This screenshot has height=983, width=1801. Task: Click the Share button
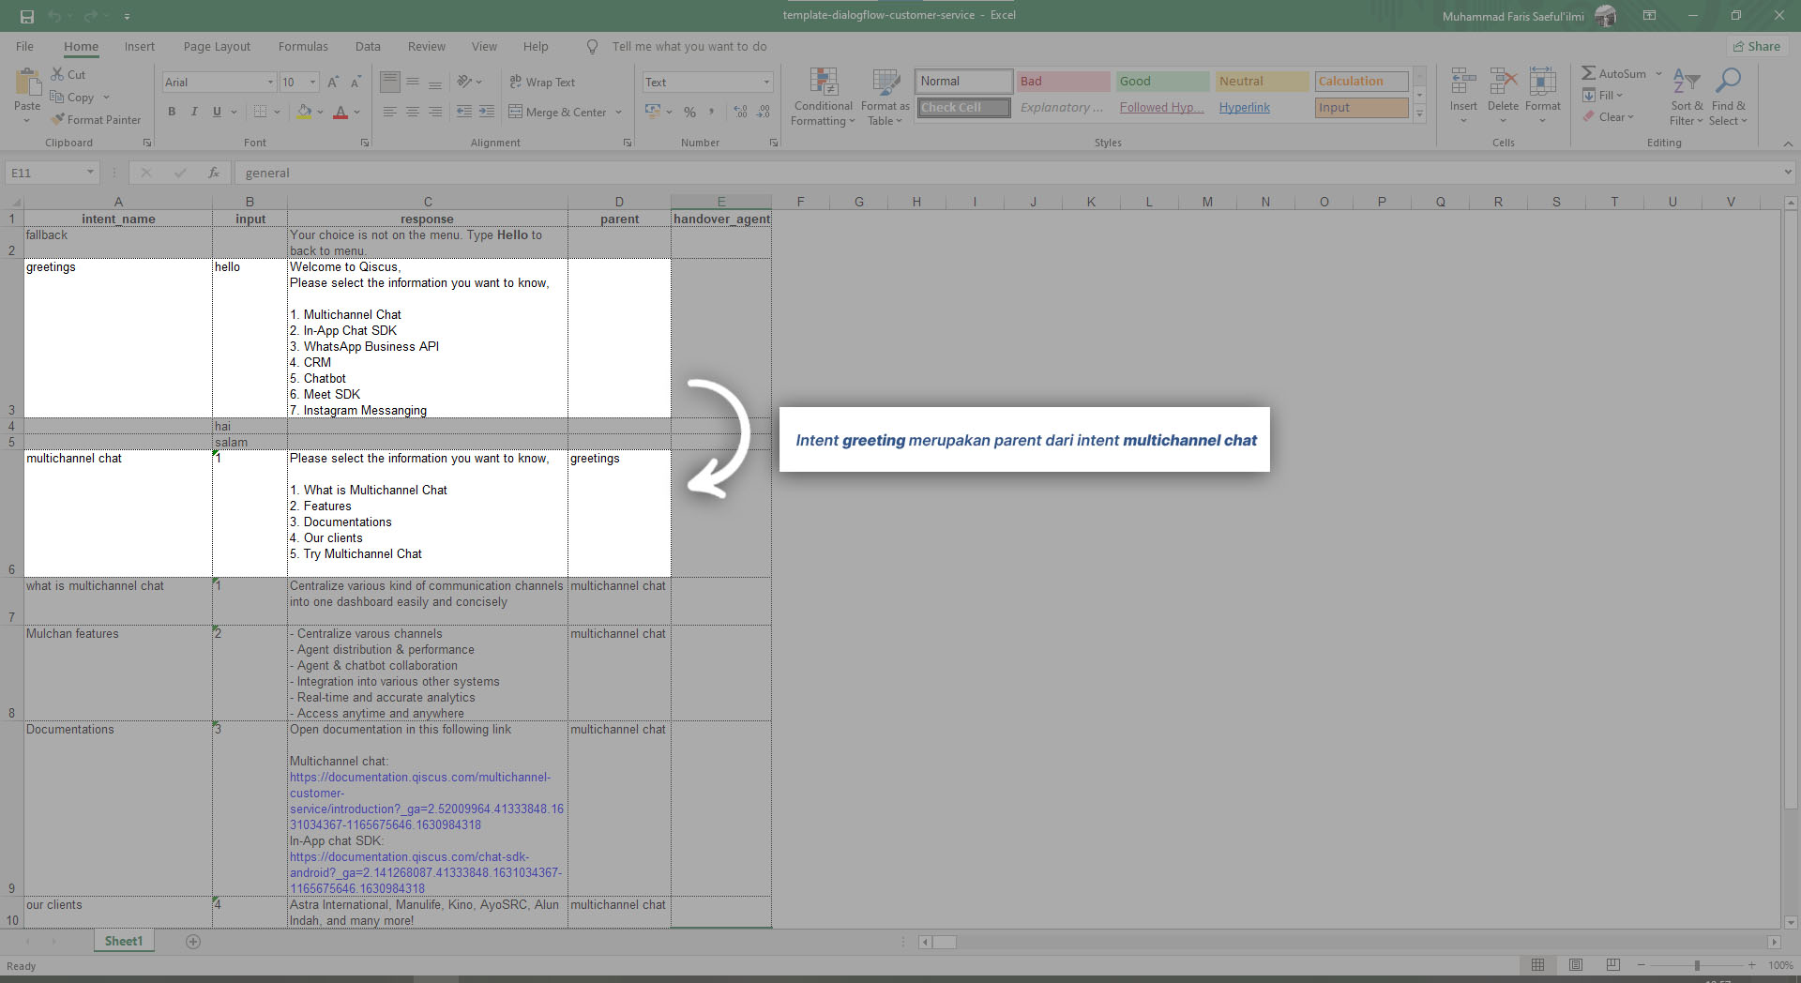(x=1756, y=46)
